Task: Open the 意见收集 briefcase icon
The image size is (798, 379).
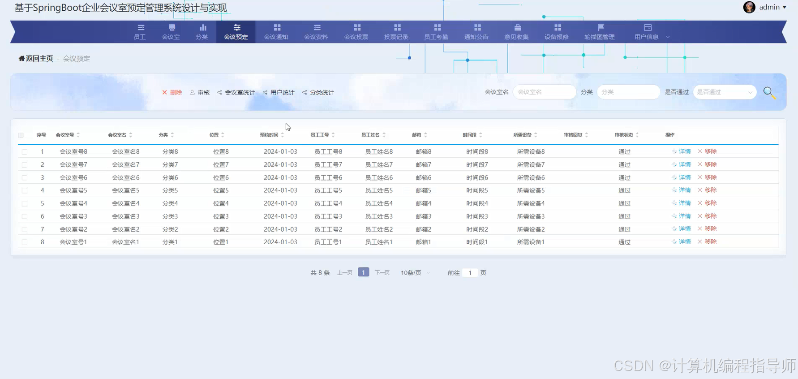Action: [x=518, y=27]
